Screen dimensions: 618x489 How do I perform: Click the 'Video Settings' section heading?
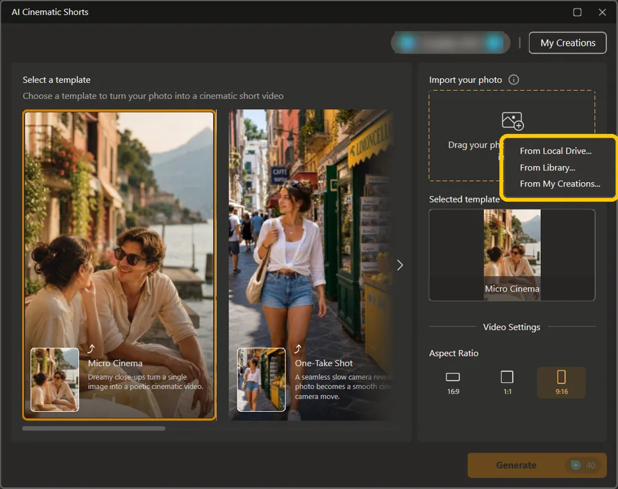pyautogui.click(x=512, y=327)
